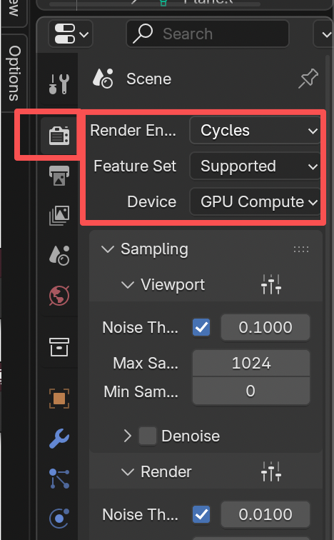Collapse the Sampling panel
The width and height of the screenshot is (334, 540).
108,249
